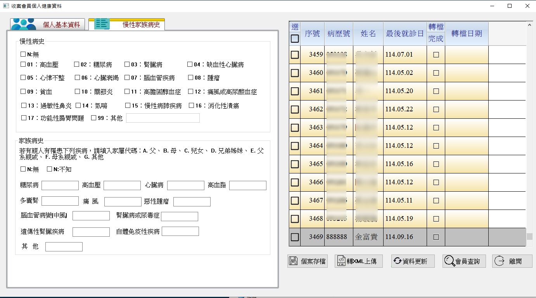Screen dimensions: 536x298
Task: Click the app icon in title bar
Action: pyautogui.click(x=5, y=6)
